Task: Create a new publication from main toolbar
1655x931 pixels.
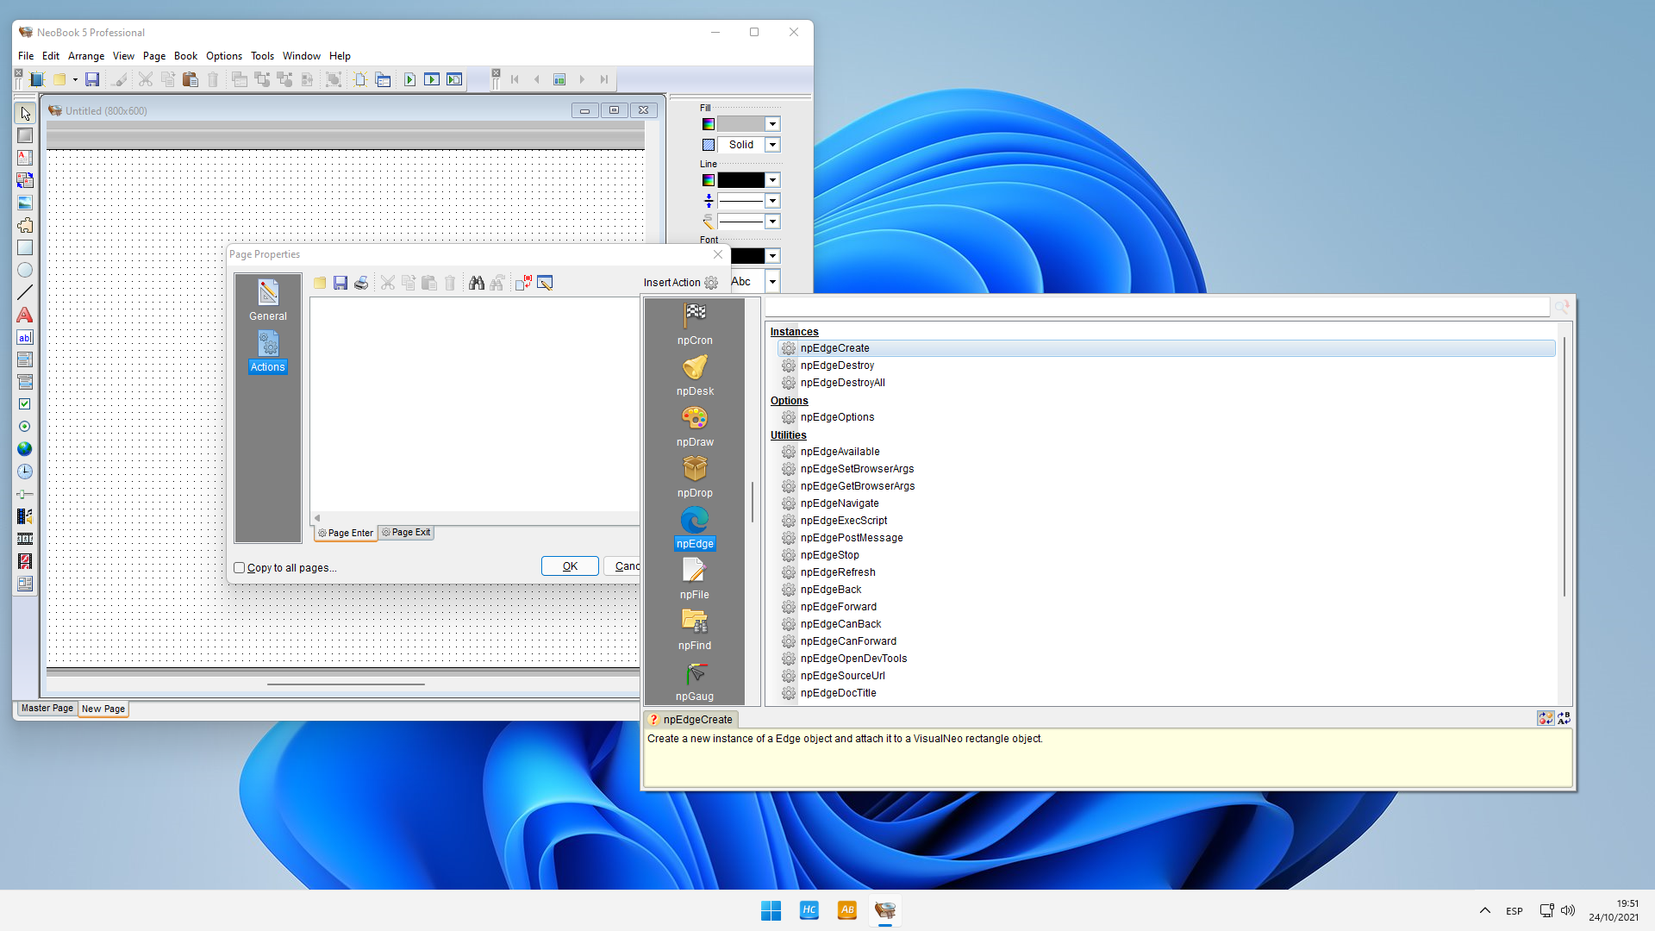Action: click(37, 79)
